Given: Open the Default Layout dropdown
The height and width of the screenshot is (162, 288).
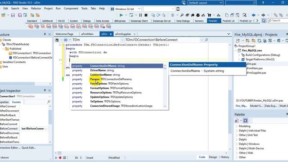Looking at the screenshot, I should (220, 3).
